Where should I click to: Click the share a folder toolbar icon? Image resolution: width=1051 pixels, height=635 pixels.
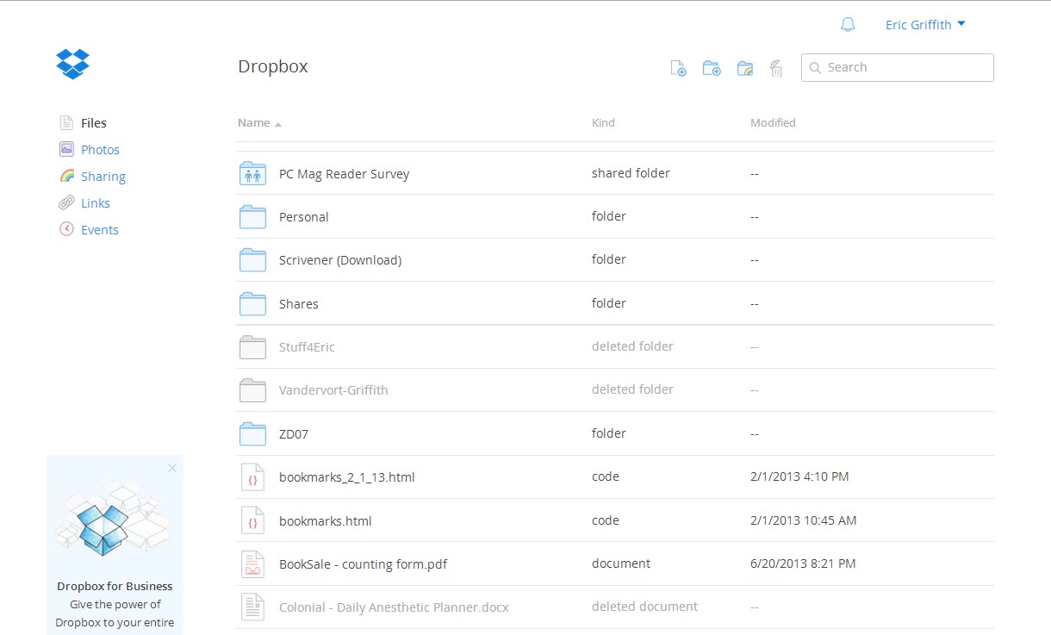(x=745, y=68)
